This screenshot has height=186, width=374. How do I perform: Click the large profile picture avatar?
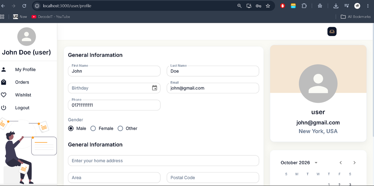pos(318,84)
